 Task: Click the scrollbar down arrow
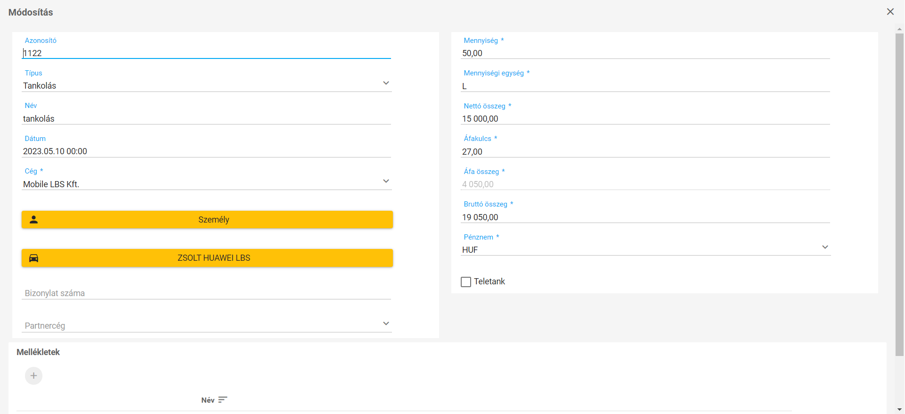pos(899,410)
